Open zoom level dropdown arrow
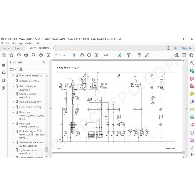 [112, 55]
